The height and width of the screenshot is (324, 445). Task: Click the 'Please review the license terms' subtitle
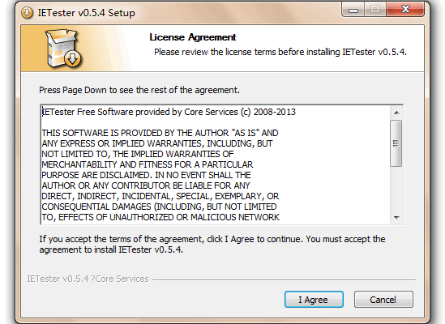pos(280,52)
